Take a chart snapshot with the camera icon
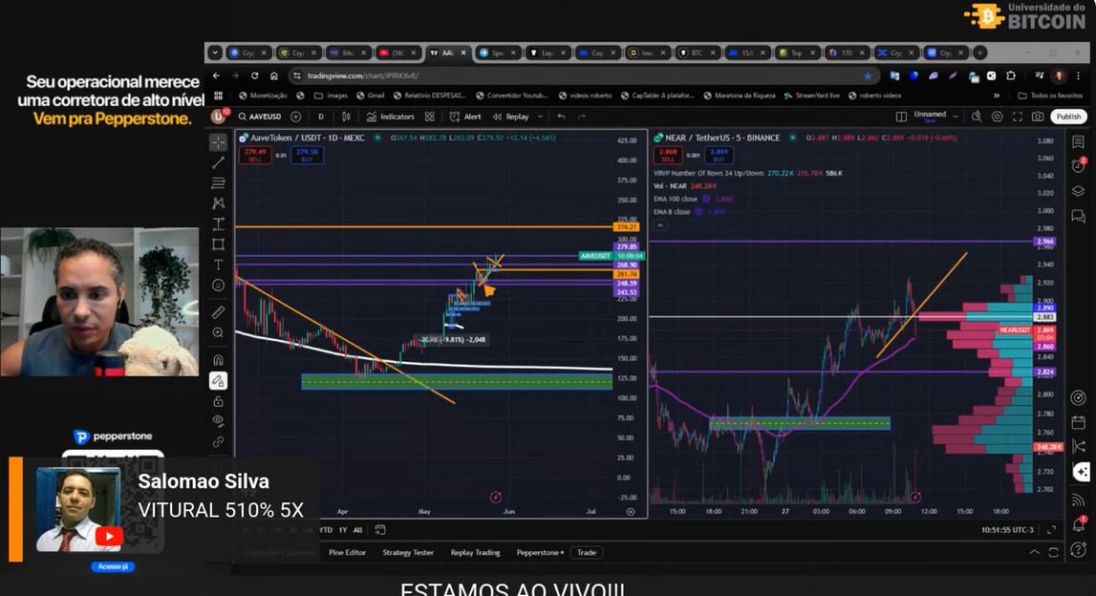 (x=1038, y=117)
